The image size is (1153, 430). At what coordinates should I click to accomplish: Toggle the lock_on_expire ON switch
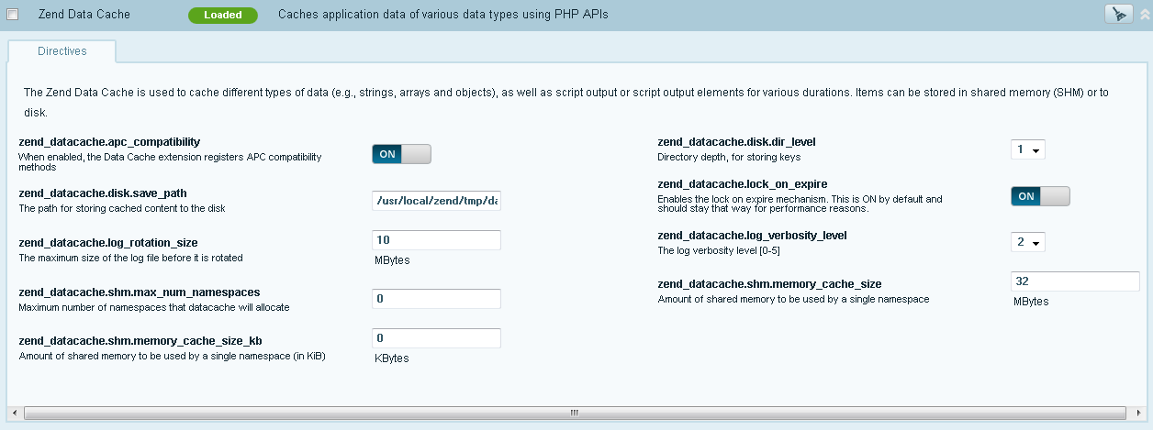coord(1040,196)
